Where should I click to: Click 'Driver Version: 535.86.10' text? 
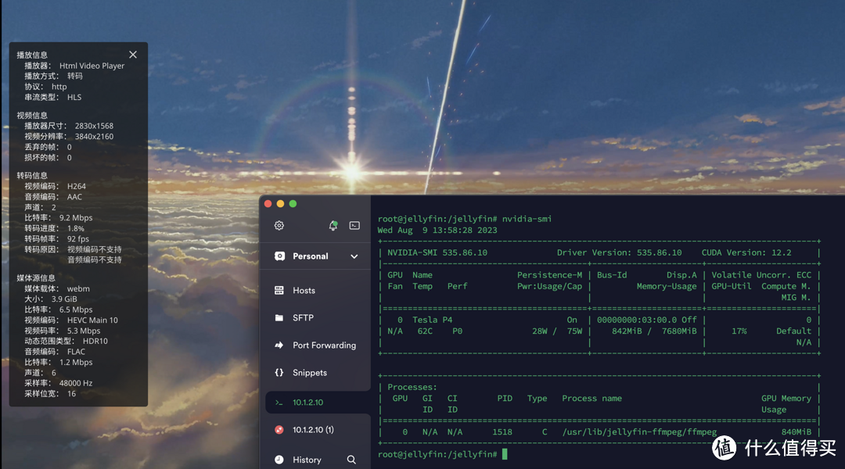[619, 252]
